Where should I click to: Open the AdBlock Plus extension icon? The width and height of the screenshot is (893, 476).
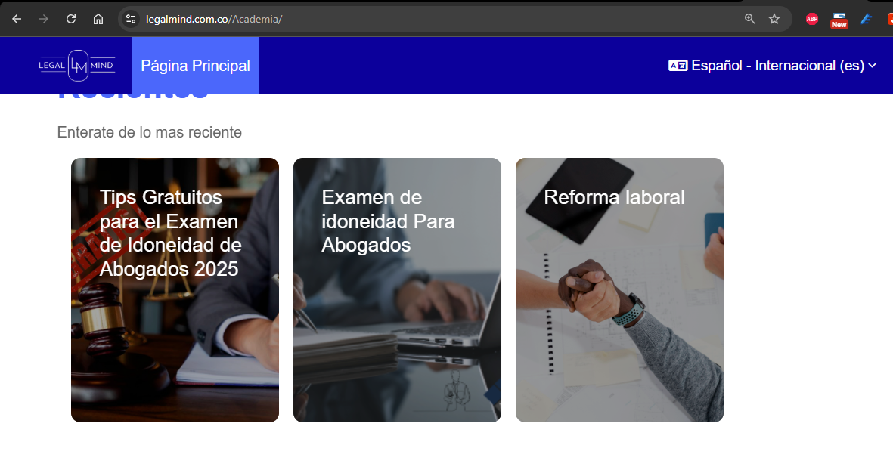(x=812, y=19)
